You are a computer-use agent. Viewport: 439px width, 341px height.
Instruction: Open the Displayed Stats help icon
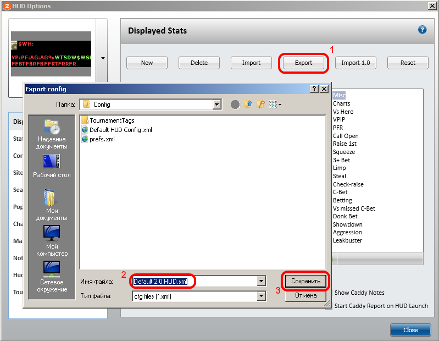(x=422, y=29)
